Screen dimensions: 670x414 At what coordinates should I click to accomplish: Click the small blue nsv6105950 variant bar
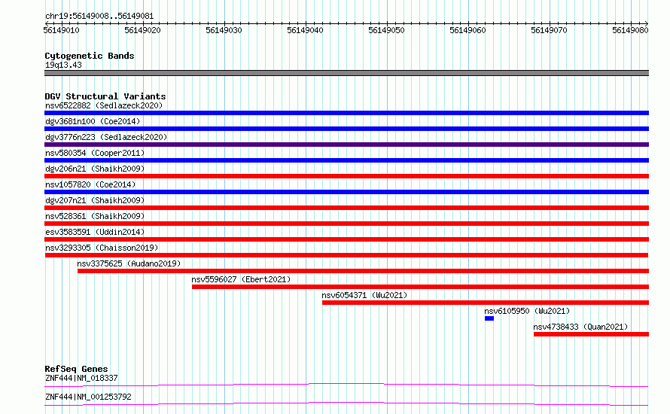489,318
